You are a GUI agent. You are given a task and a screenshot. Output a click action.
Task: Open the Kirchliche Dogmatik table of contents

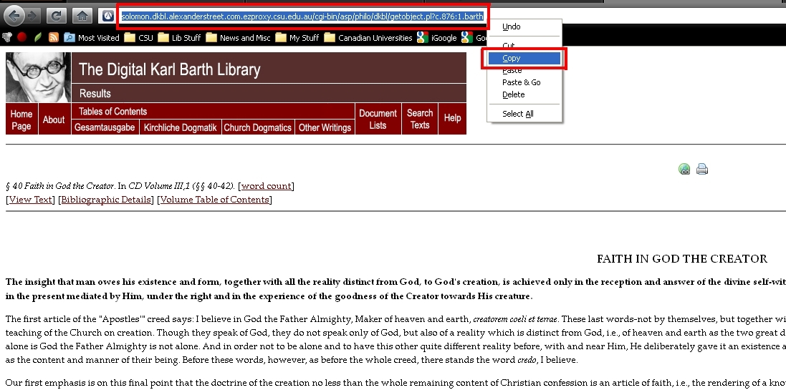tap(180, 127)
